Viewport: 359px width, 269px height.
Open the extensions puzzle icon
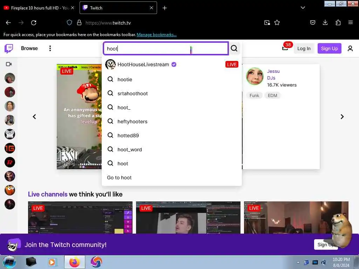338,22
